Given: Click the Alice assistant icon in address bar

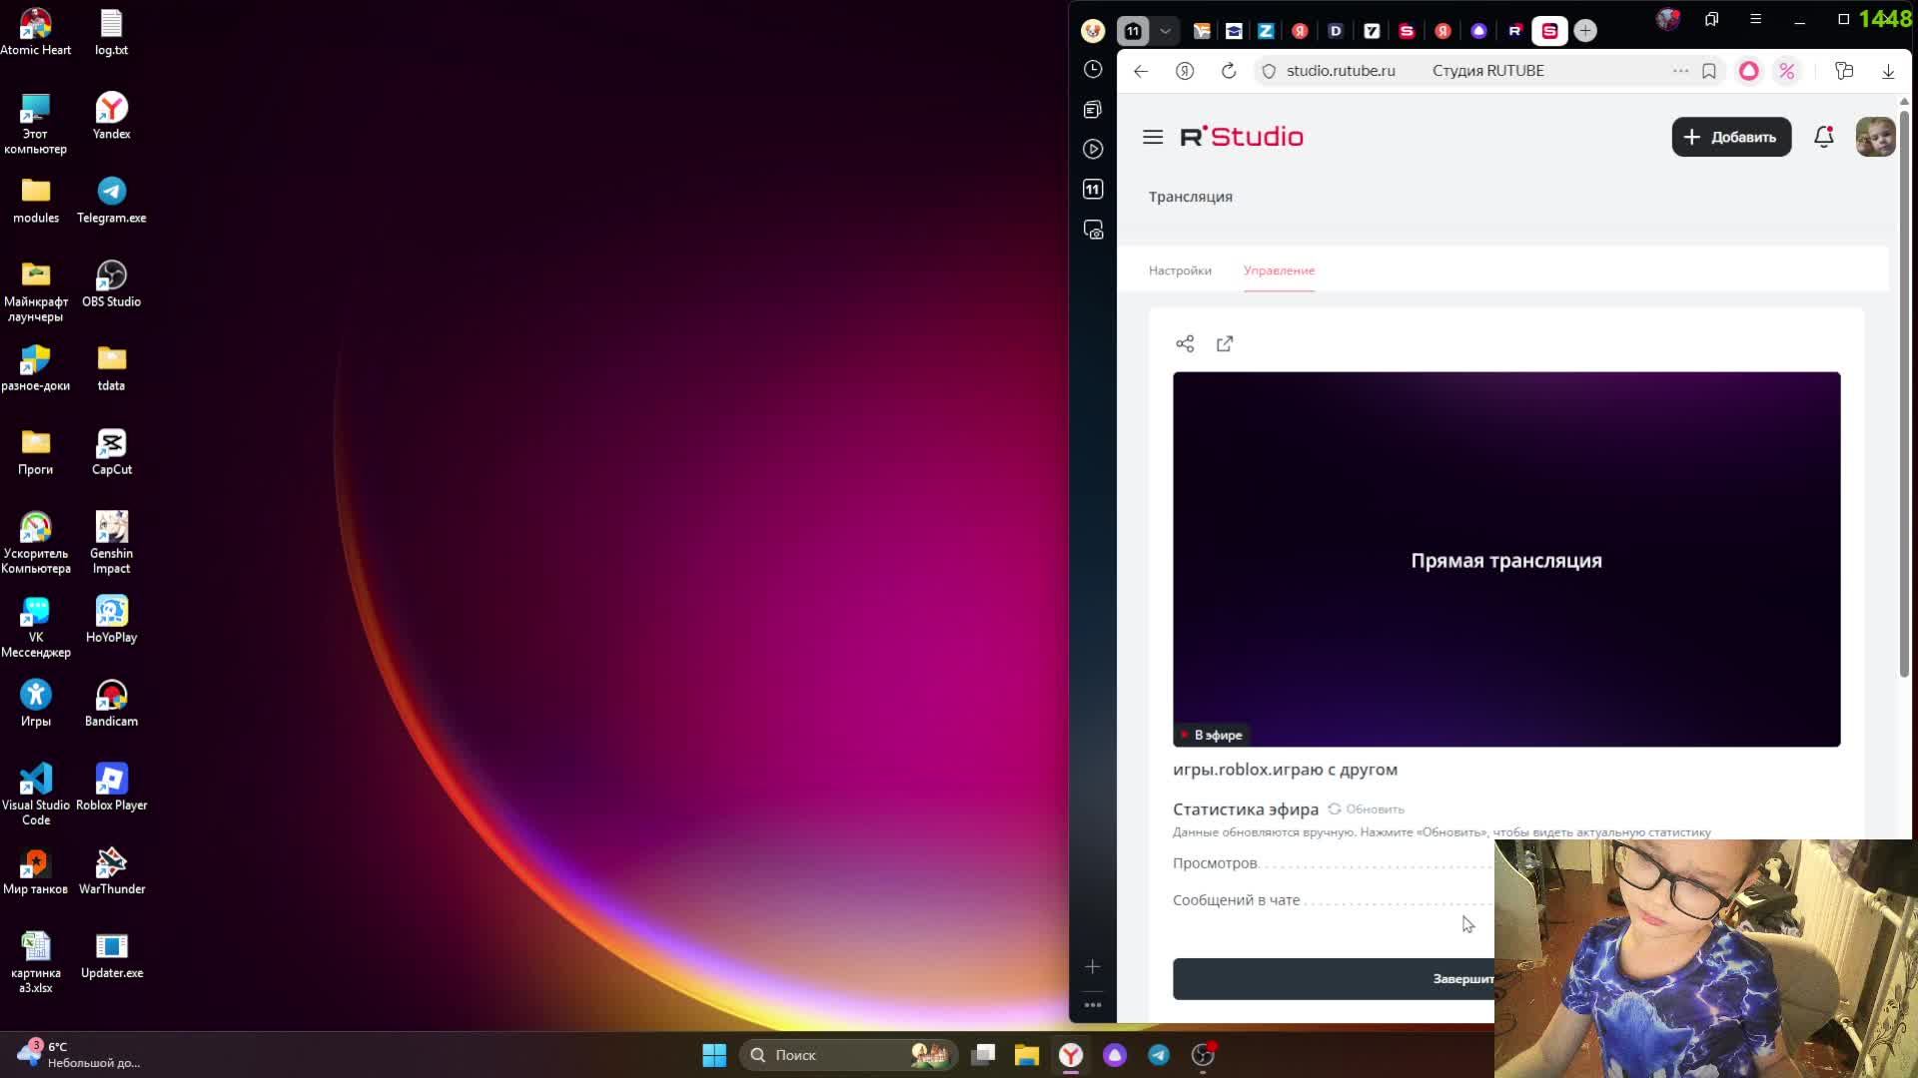Looking at the screenshot, I should point(1748,71).
